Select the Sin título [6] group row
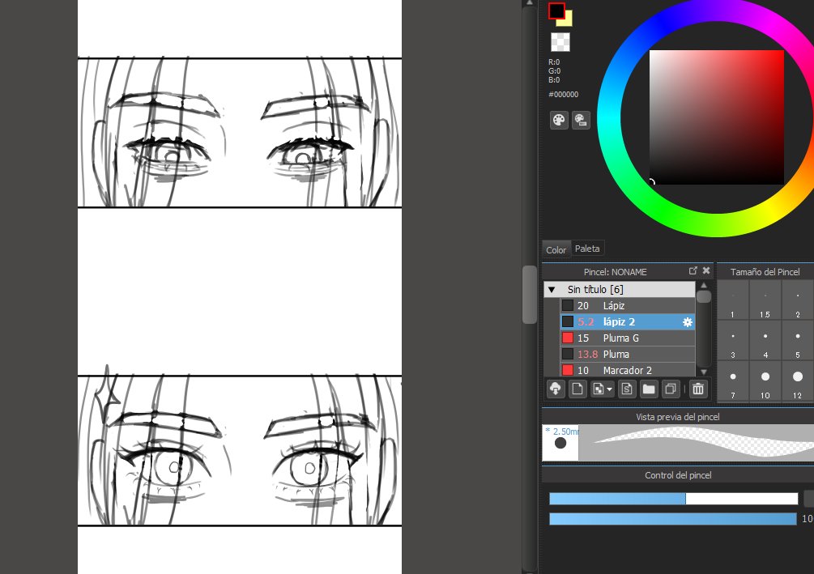The image size is (814, 574). tap(620, 290)
